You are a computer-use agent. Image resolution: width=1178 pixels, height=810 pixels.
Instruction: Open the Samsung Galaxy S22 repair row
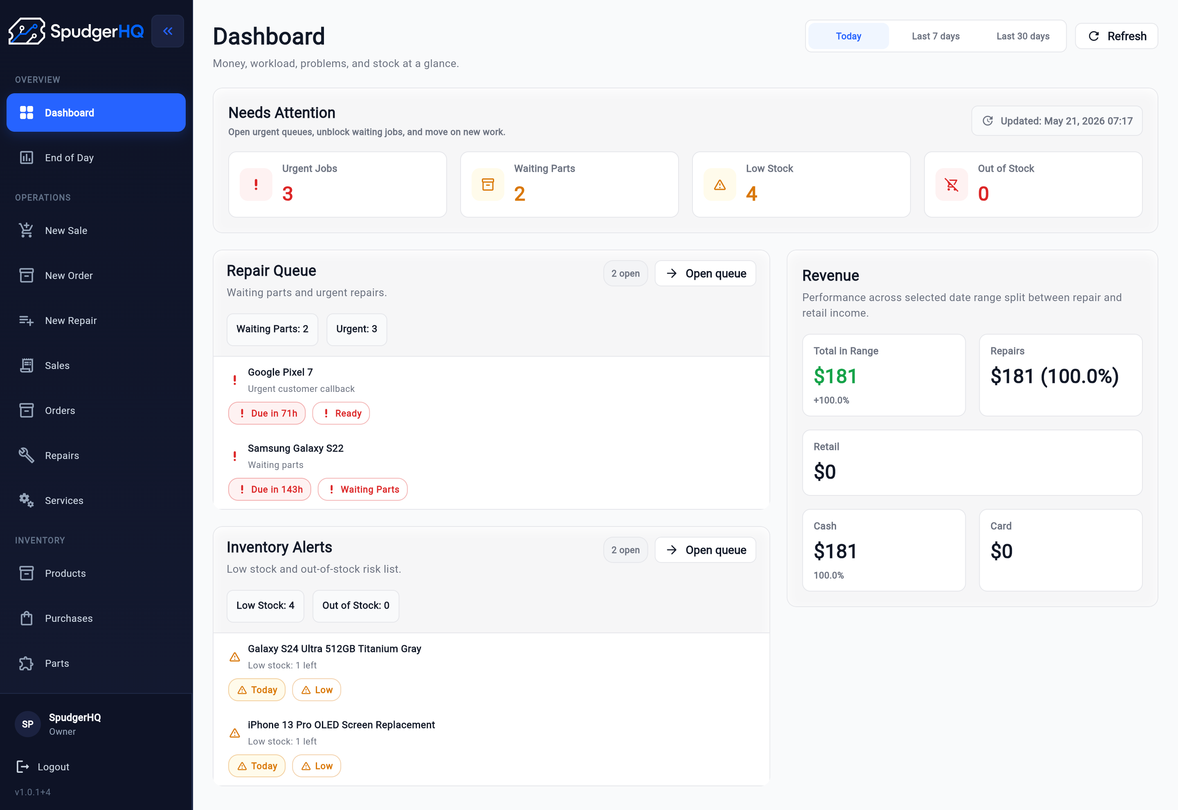coord(491,471)
